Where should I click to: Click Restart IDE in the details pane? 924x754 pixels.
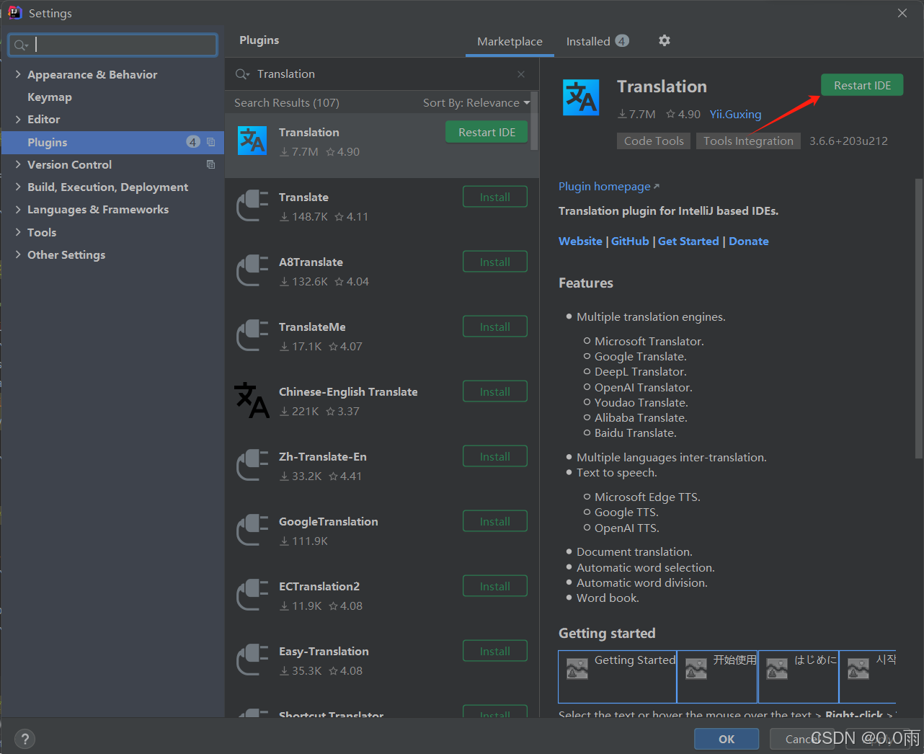coord(862,85)
